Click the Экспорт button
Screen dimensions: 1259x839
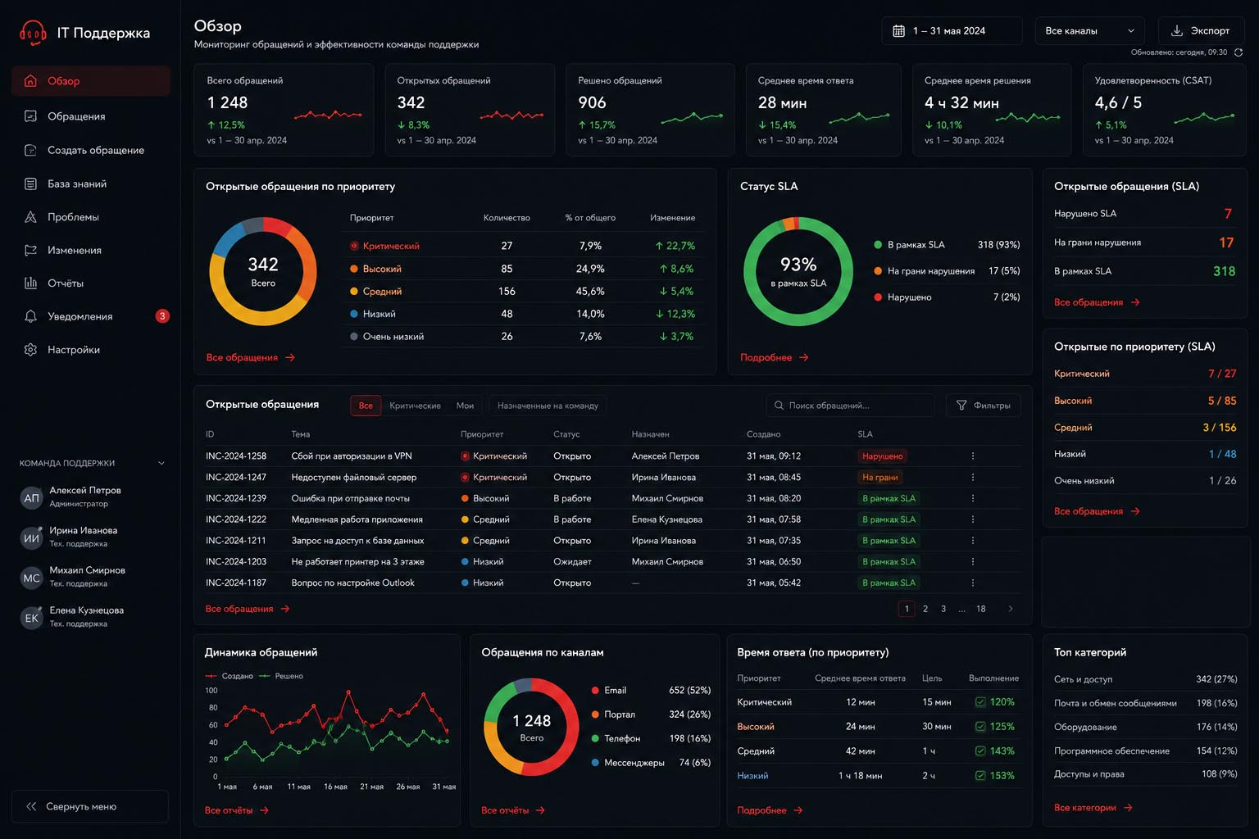pyautogui.click(x=1201, y=31)
